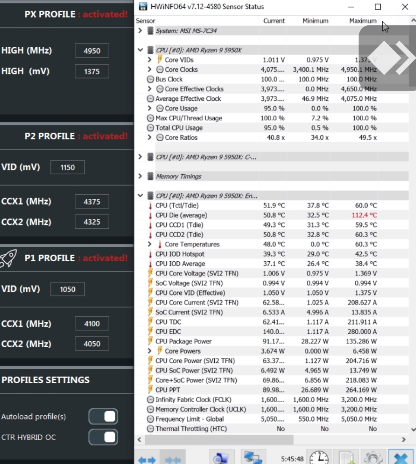Click the Maximum column header
Viewport: 416px width, 464px height.
[363, 21]
